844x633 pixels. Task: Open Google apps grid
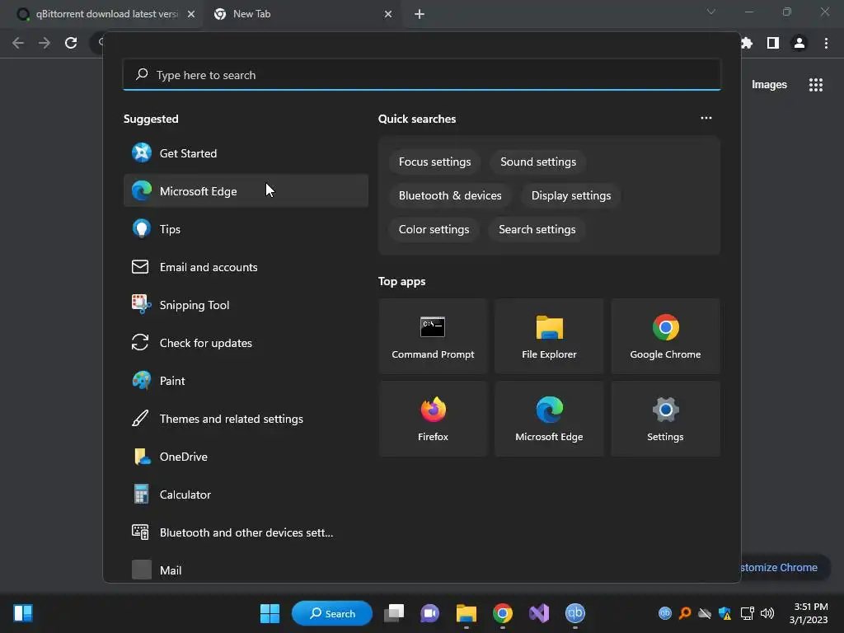tap(815, 85)
